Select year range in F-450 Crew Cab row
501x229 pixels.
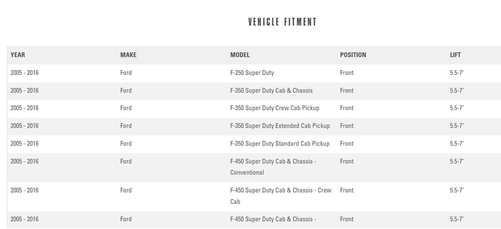point(25,190)
